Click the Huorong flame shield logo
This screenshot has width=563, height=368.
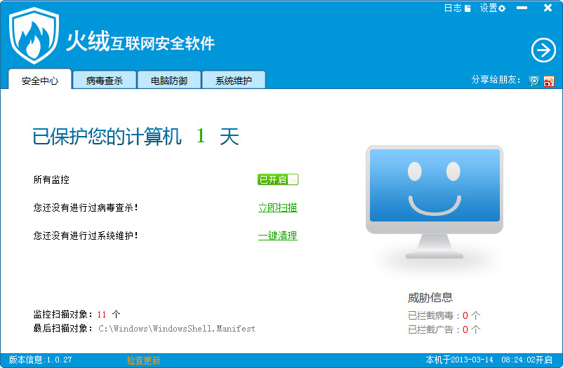coord(34,36)
